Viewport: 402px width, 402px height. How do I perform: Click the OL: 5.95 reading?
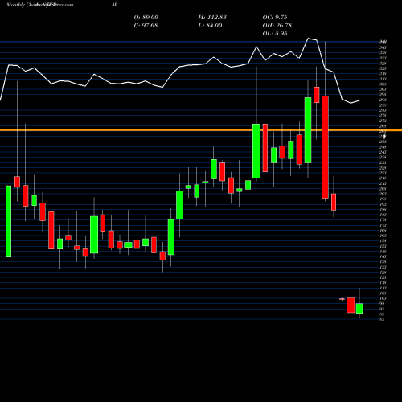(275, 34)
